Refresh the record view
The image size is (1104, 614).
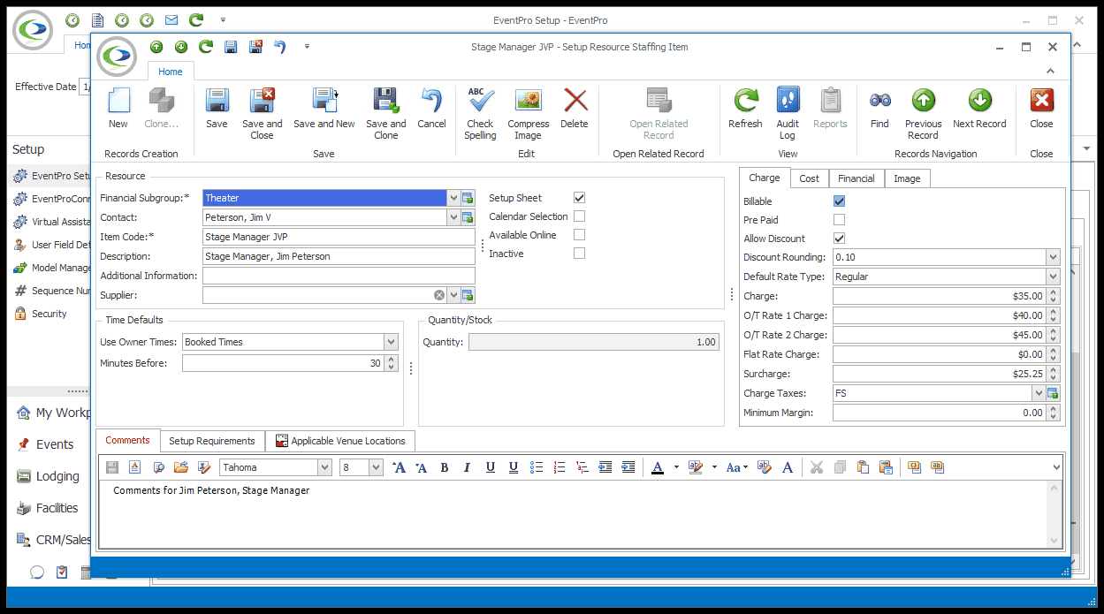tap(746, 101)
